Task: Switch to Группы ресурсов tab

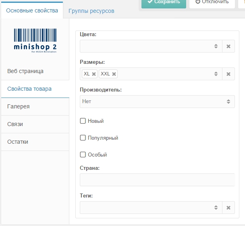Action: 91,11
